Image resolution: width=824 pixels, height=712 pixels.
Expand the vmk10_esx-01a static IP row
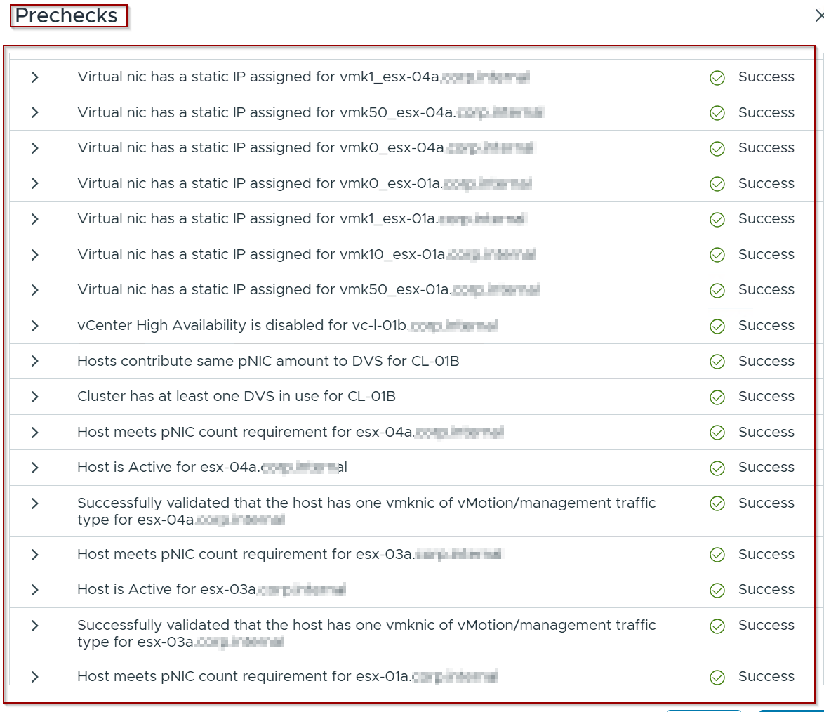[x=34, y=255]
